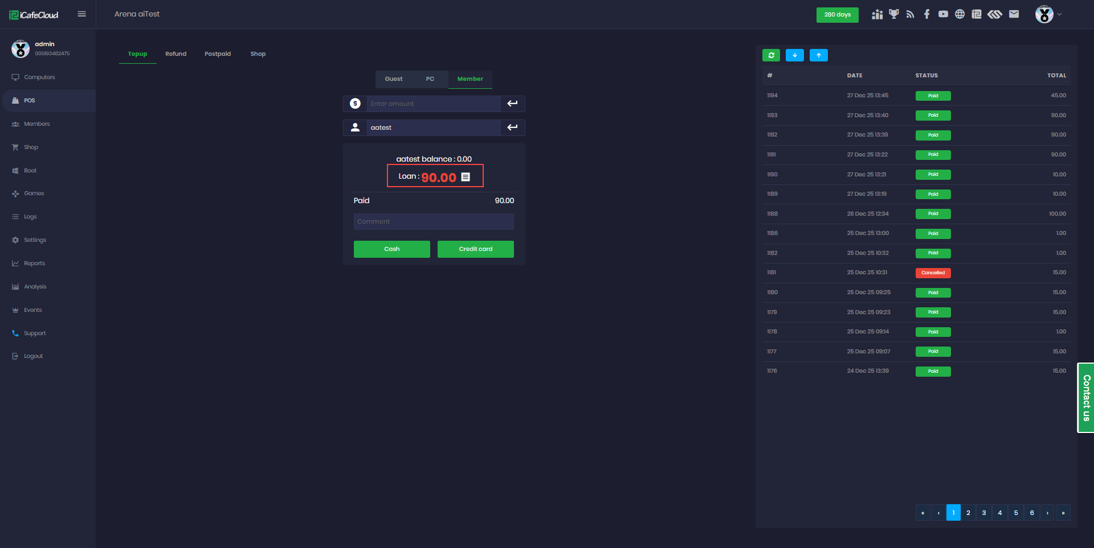Click the iCafe logo icon beside the globe
Viewport: 1094px width, 548px height.
coord(977,14)
